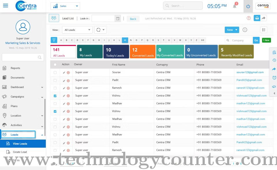
Task: Collapse the right side panel arrow
Action: pyautogui.click(x=274, y=93)
